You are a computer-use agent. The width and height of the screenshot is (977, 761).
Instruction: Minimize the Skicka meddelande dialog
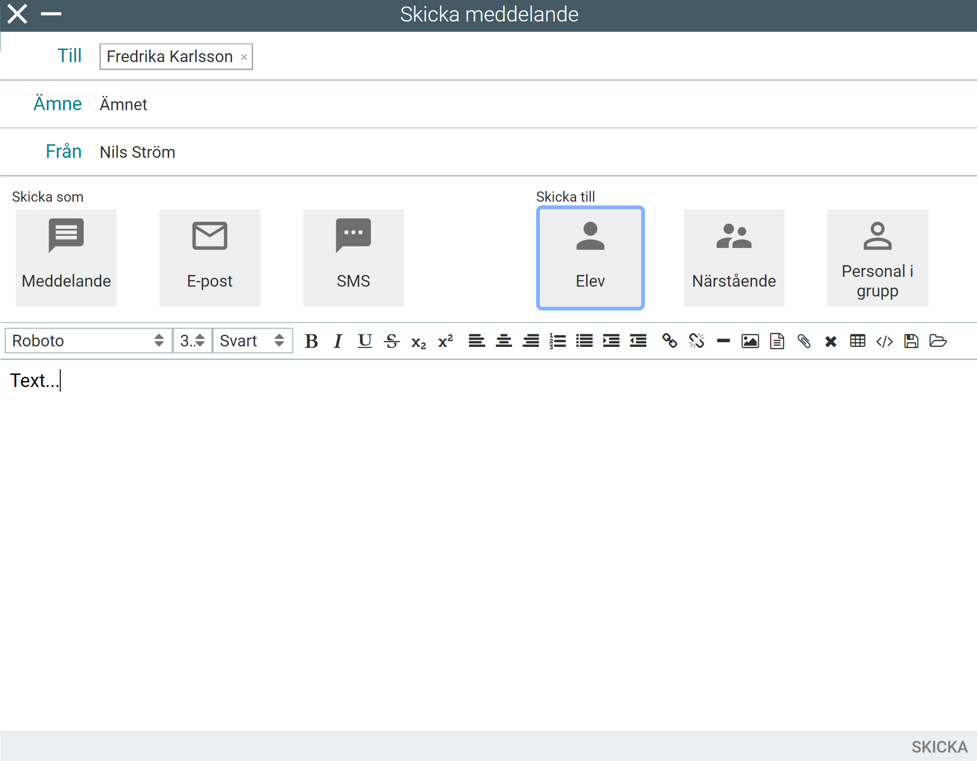tap(51, 14)
